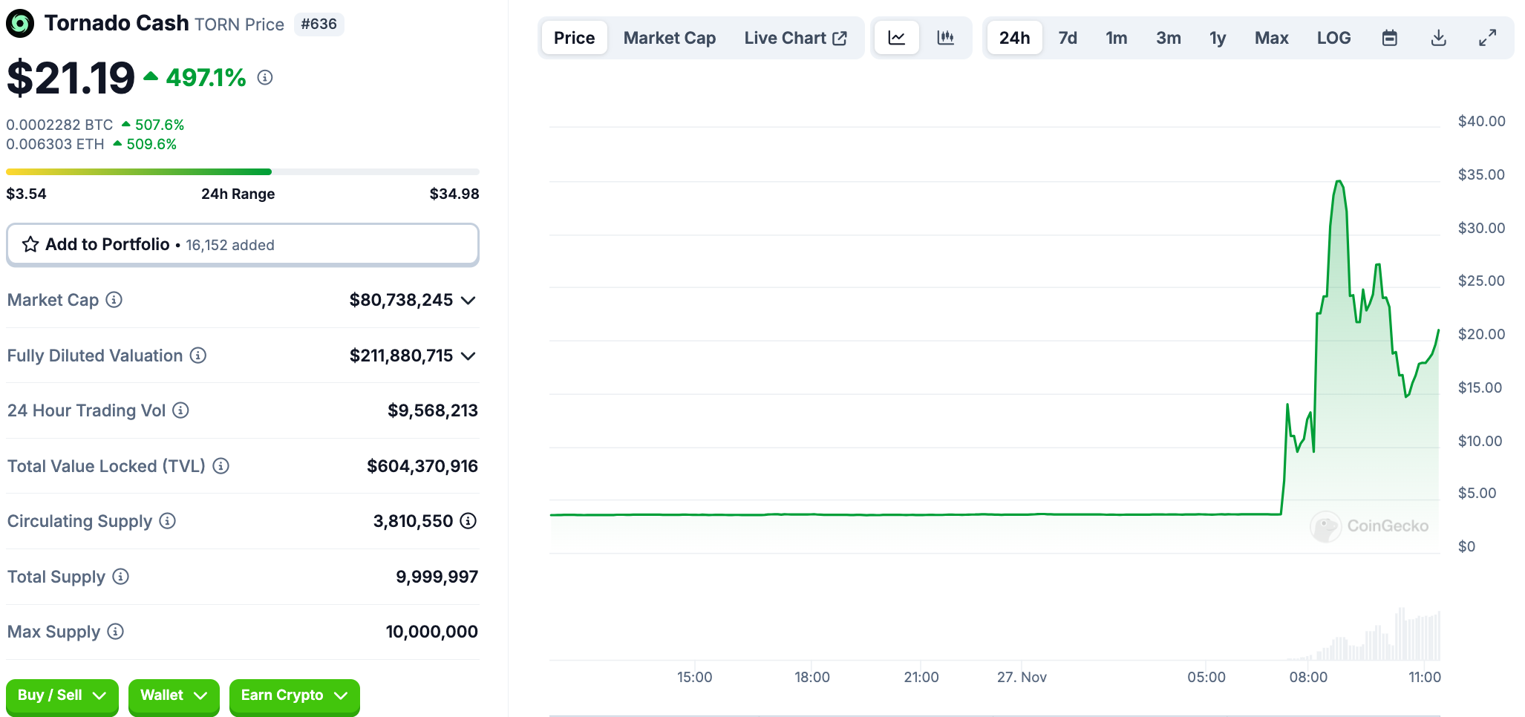Open the Earn Crypto dropdown

click(x=295, y=696)
